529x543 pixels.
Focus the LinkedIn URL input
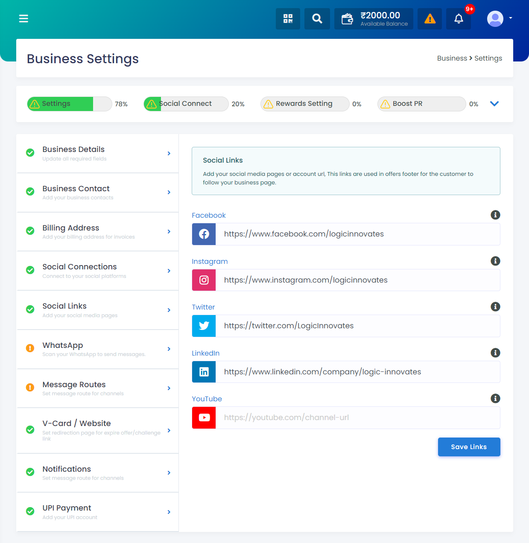click(358, 372)
